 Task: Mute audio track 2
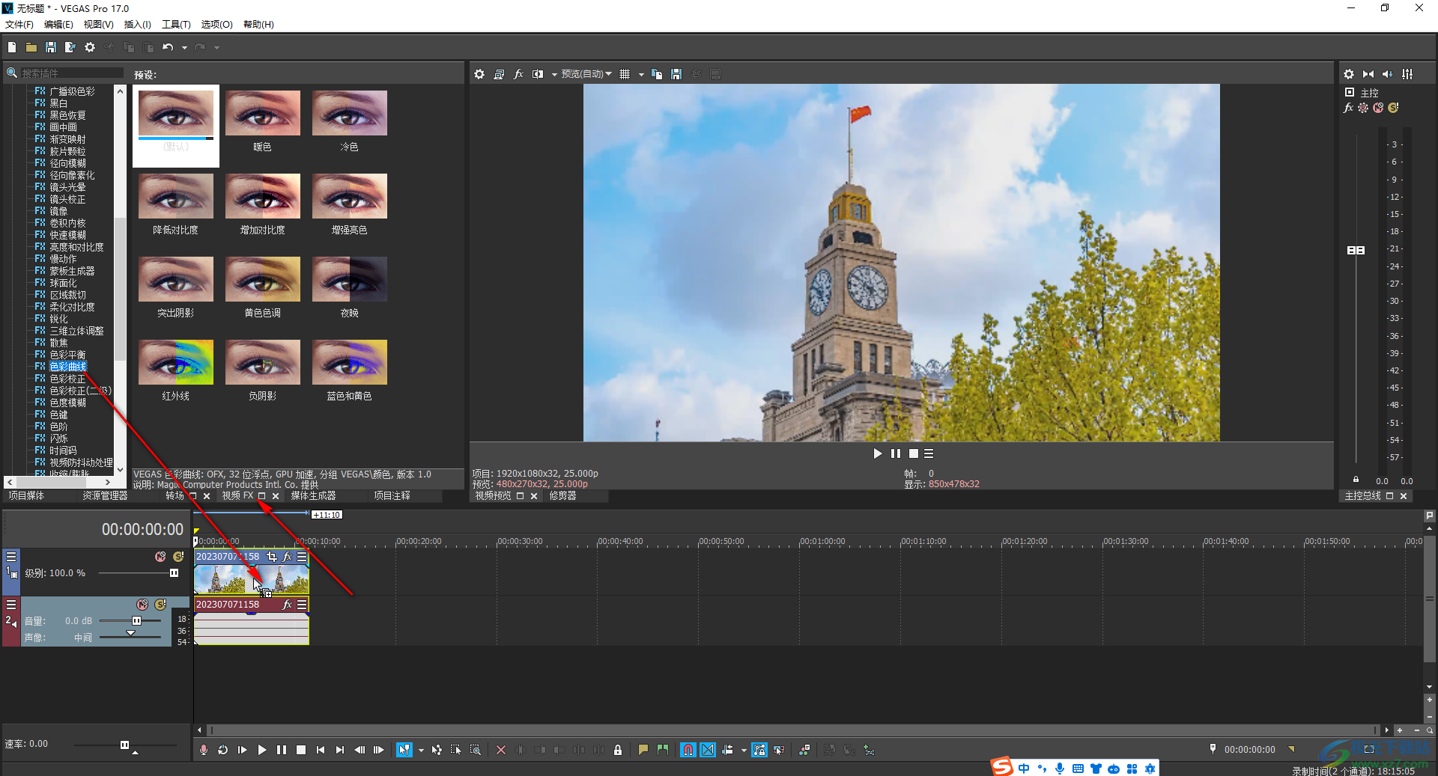click(142, 605)
